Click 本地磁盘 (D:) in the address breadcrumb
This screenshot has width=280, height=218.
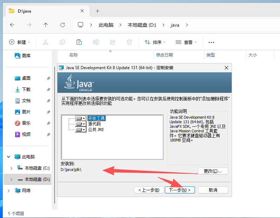click(142, 25)
